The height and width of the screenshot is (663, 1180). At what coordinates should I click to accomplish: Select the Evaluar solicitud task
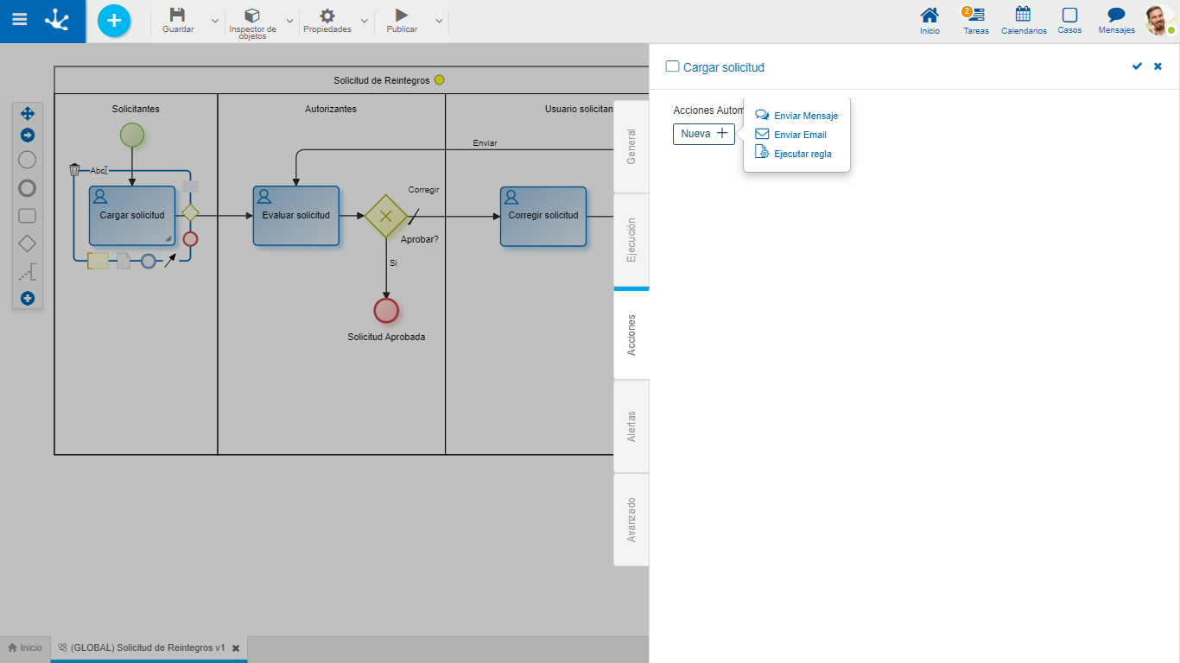tap(296, 216)
